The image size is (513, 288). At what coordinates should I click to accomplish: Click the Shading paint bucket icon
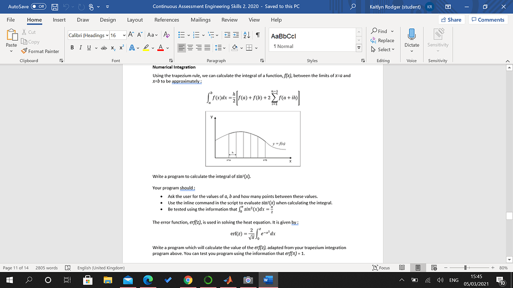tap(234, 47)
